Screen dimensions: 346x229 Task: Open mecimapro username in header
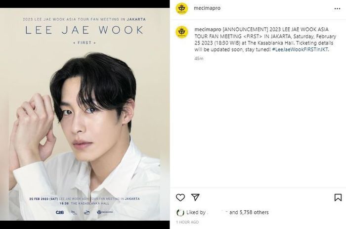coord(207,8)
